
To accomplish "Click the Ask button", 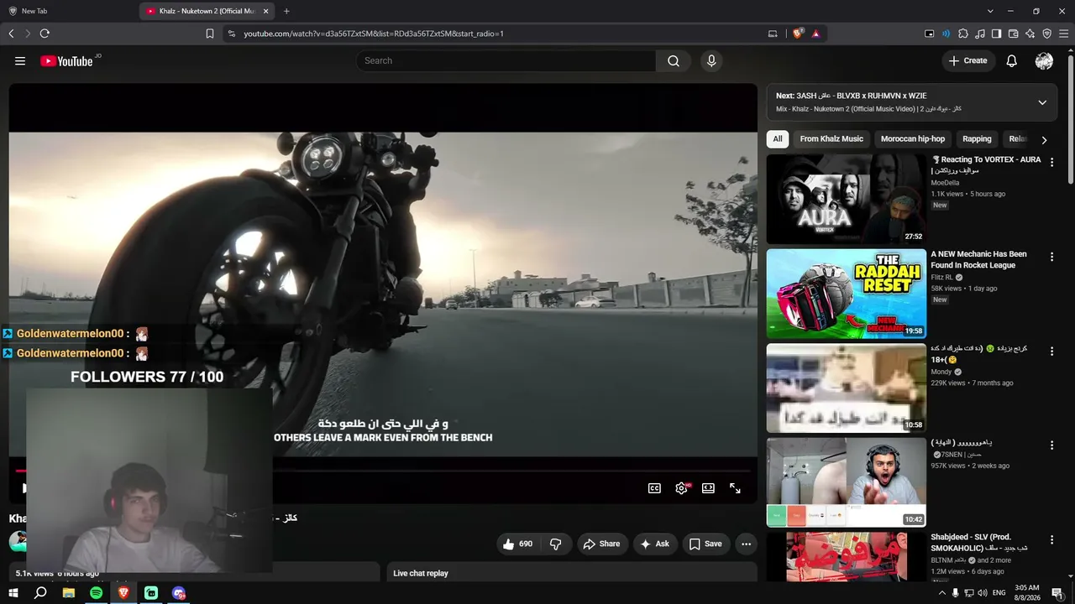I will pos(655,544).
